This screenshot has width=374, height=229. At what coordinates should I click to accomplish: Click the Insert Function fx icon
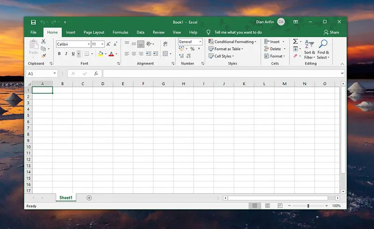click(x=96, y=74)
